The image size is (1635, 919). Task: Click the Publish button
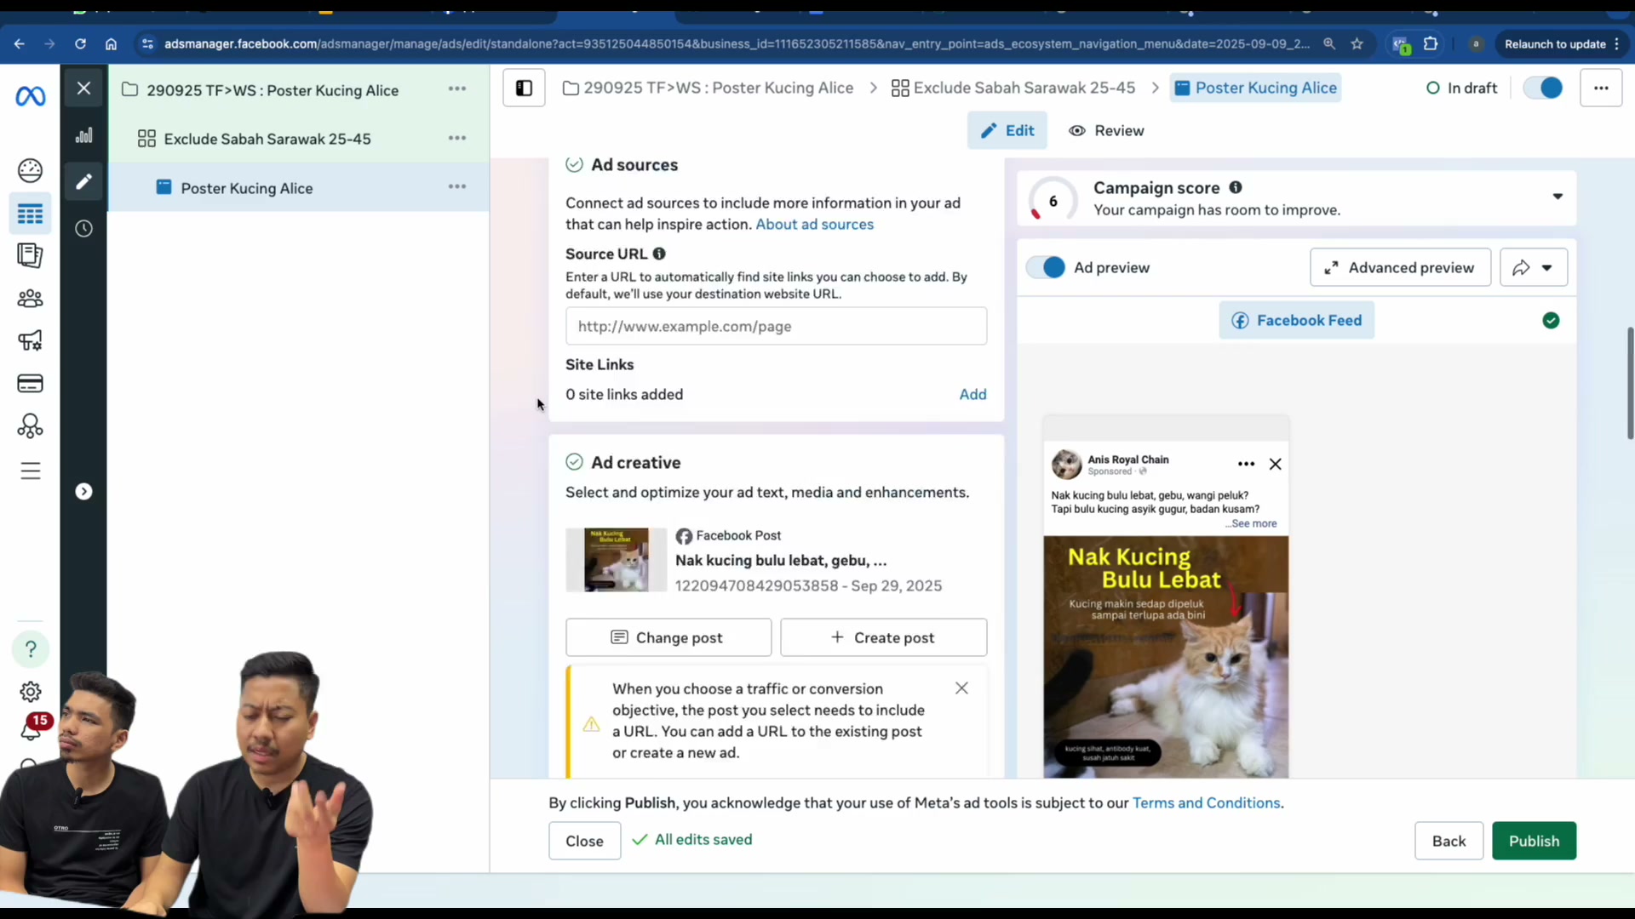[1534, 841]
